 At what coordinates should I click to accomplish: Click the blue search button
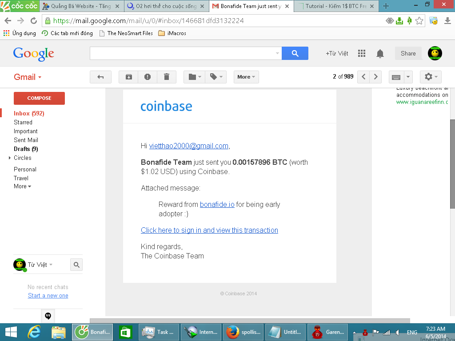pos(295,53)
